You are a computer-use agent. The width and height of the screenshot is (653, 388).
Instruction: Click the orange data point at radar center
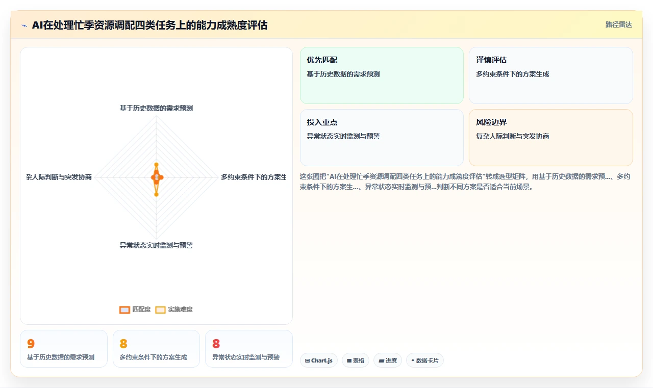(156, 177)
